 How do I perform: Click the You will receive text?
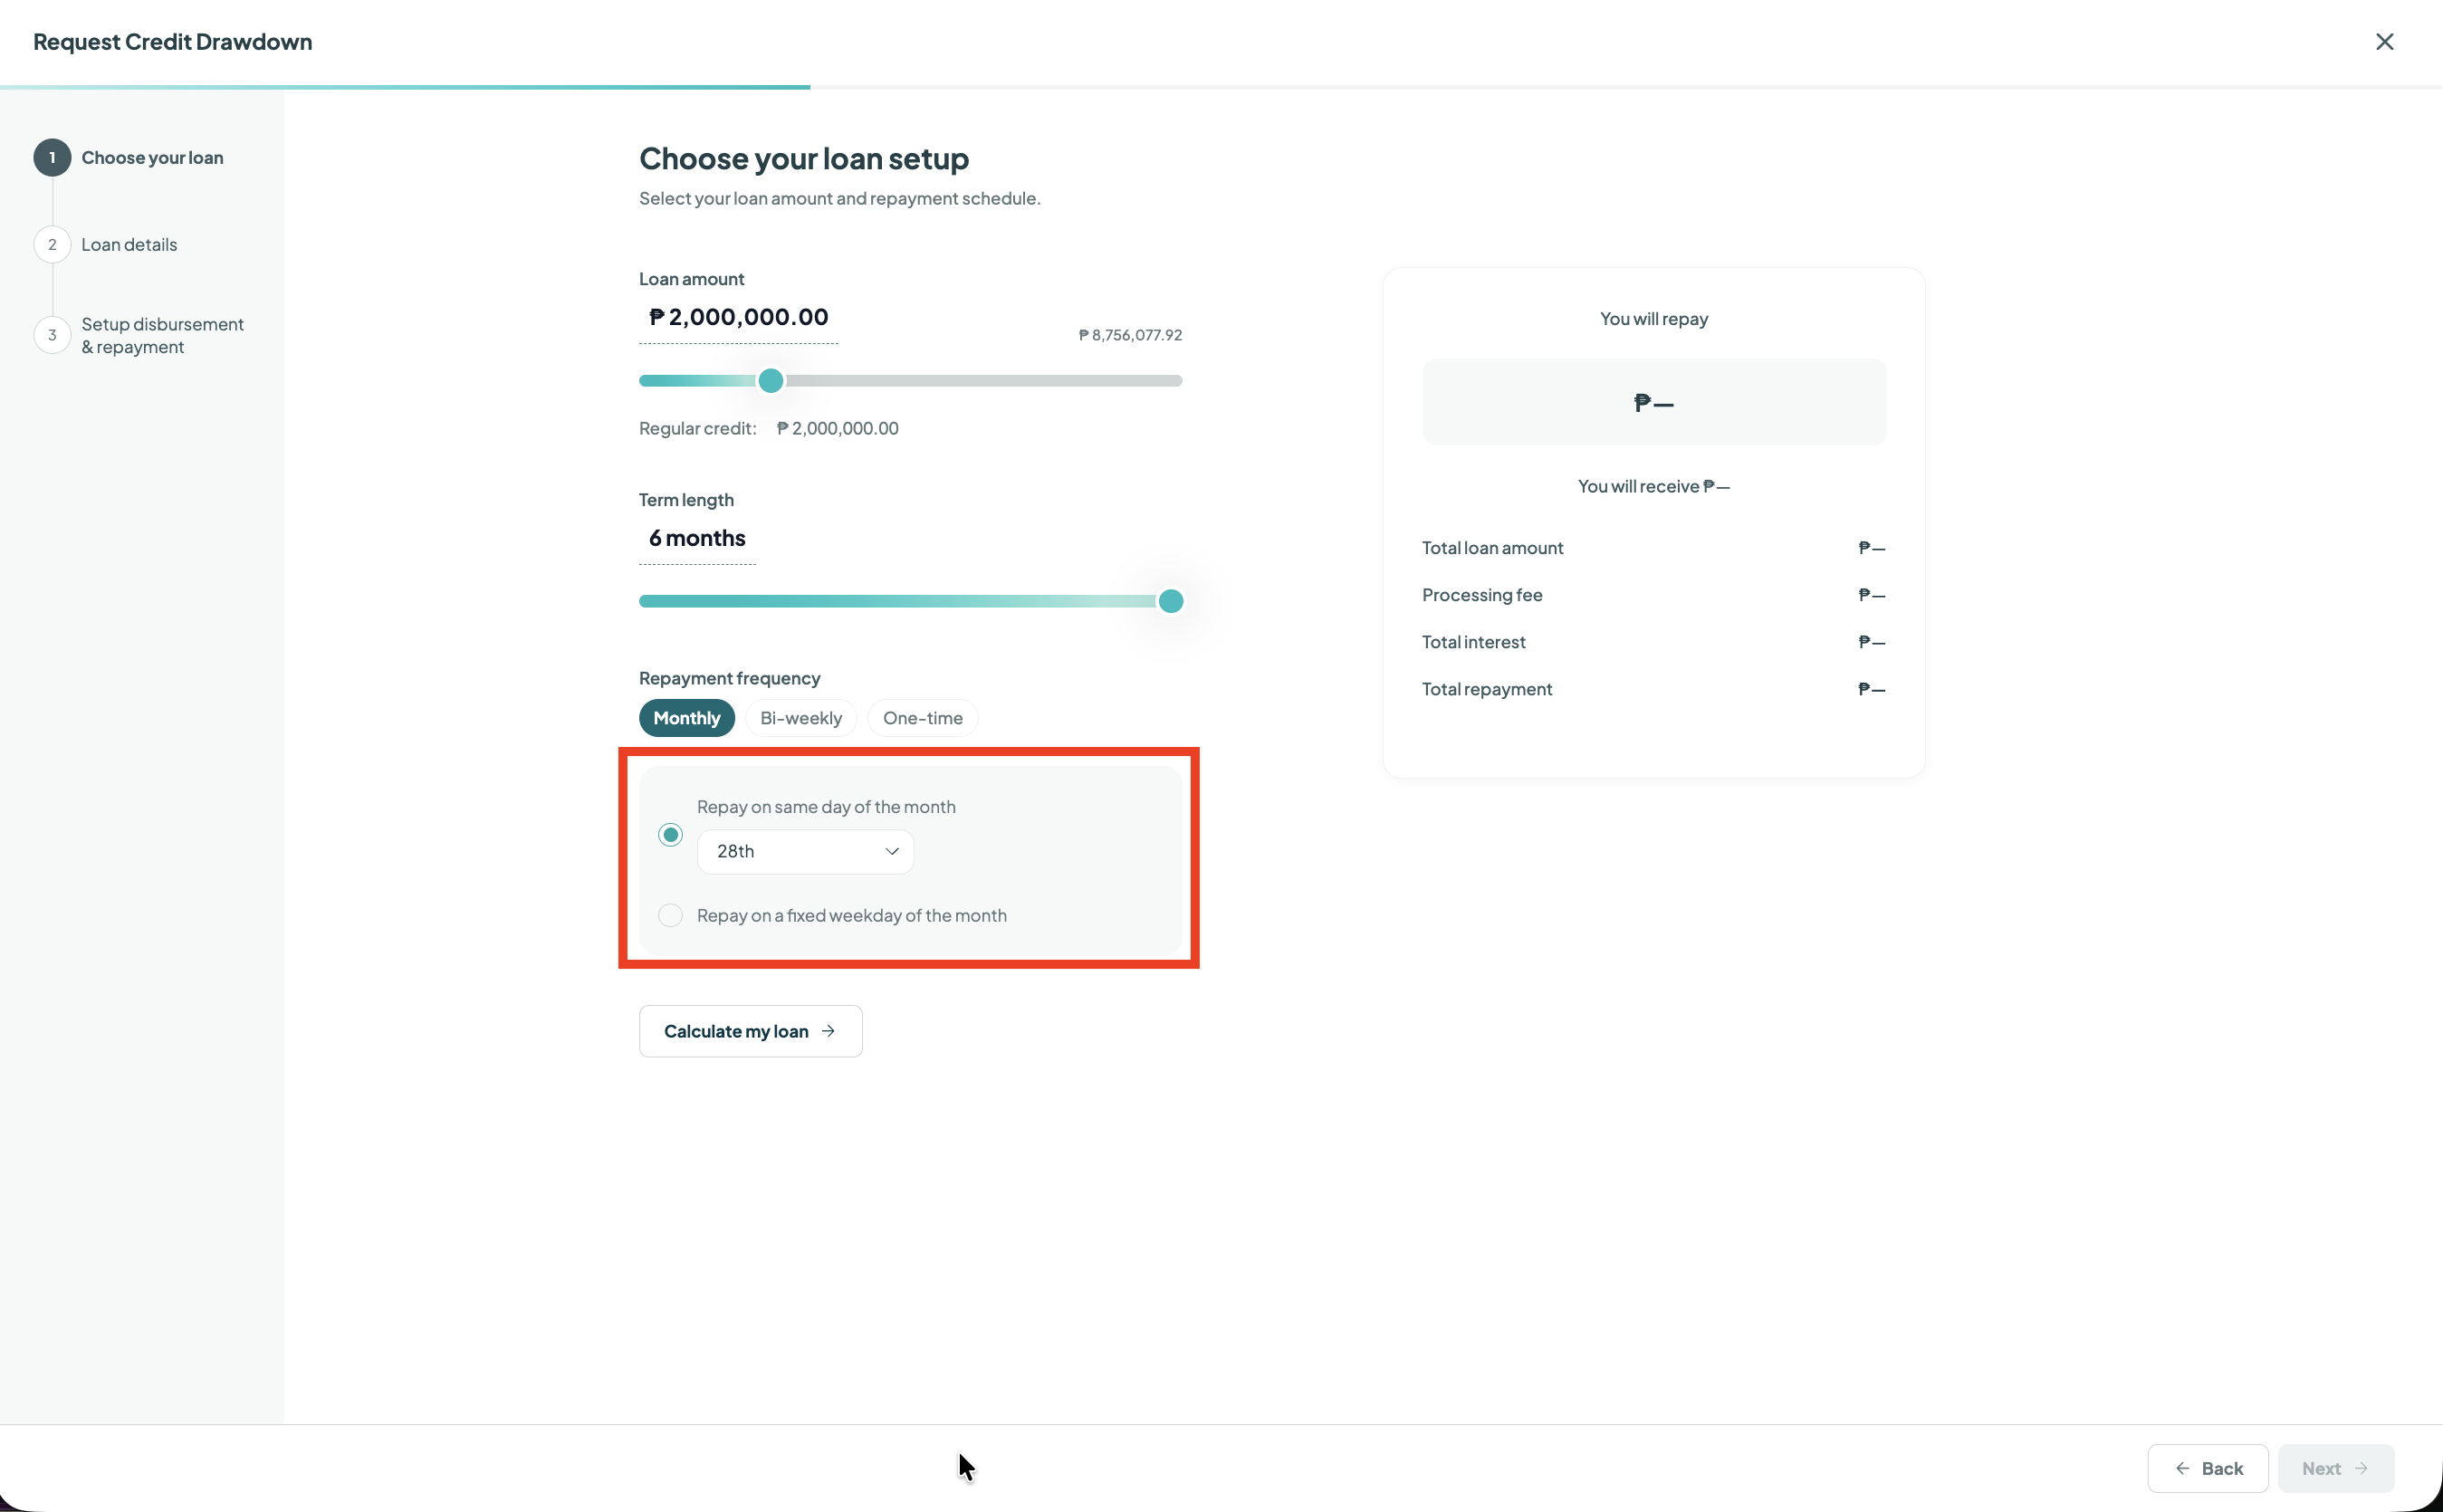[1653, 487]
